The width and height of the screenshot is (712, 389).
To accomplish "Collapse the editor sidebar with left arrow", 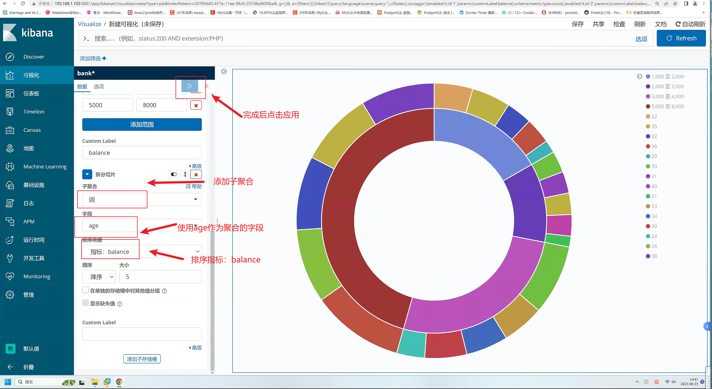I will coord(224,71).
